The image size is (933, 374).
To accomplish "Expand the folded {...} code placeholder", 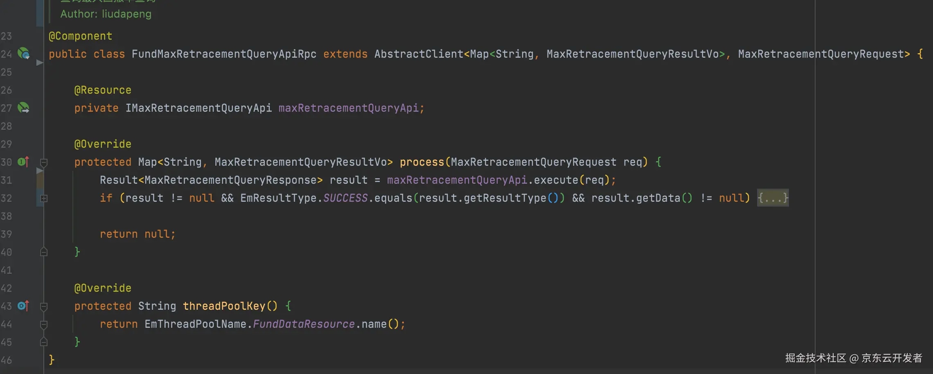I will 773,198.
